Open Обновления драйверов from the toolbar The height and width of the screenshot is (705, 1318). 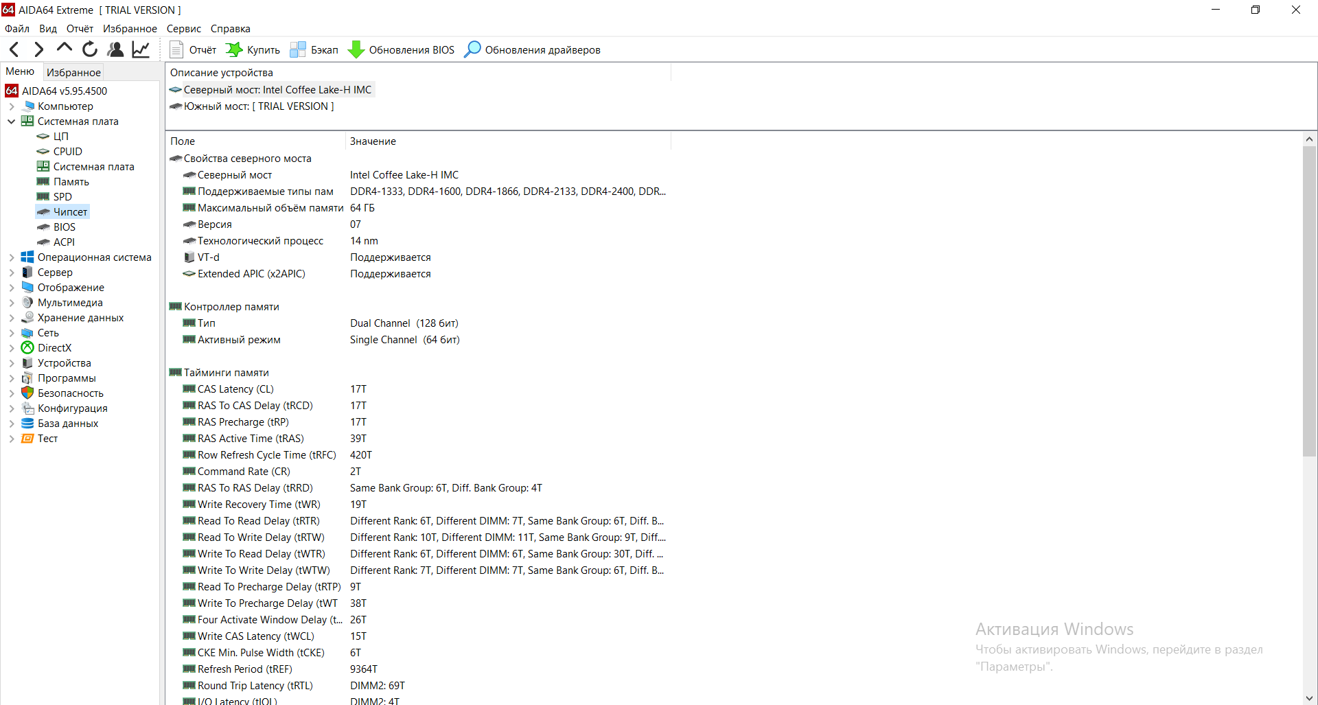[533, 49]
